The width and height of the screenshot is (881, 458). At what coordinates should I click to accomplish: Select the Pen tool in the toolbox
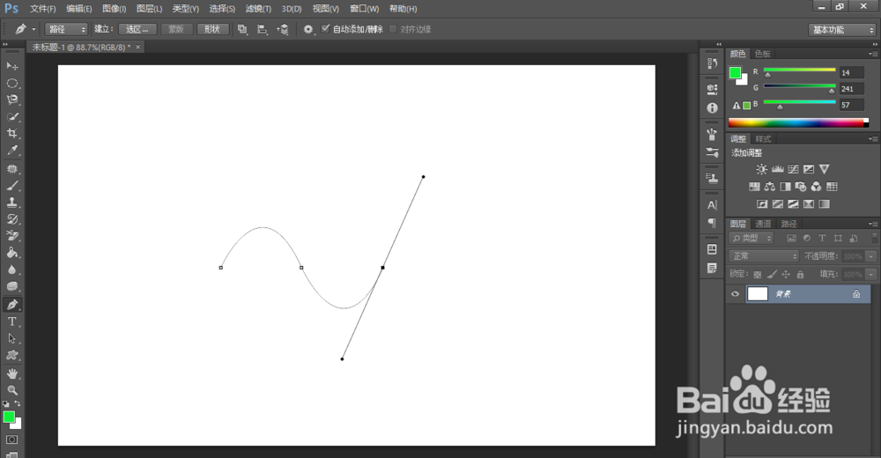pyautogui.click(x=11, y=305)
